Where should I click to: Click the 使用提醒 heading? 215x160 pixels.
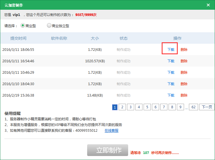click(x=13, y=113)
